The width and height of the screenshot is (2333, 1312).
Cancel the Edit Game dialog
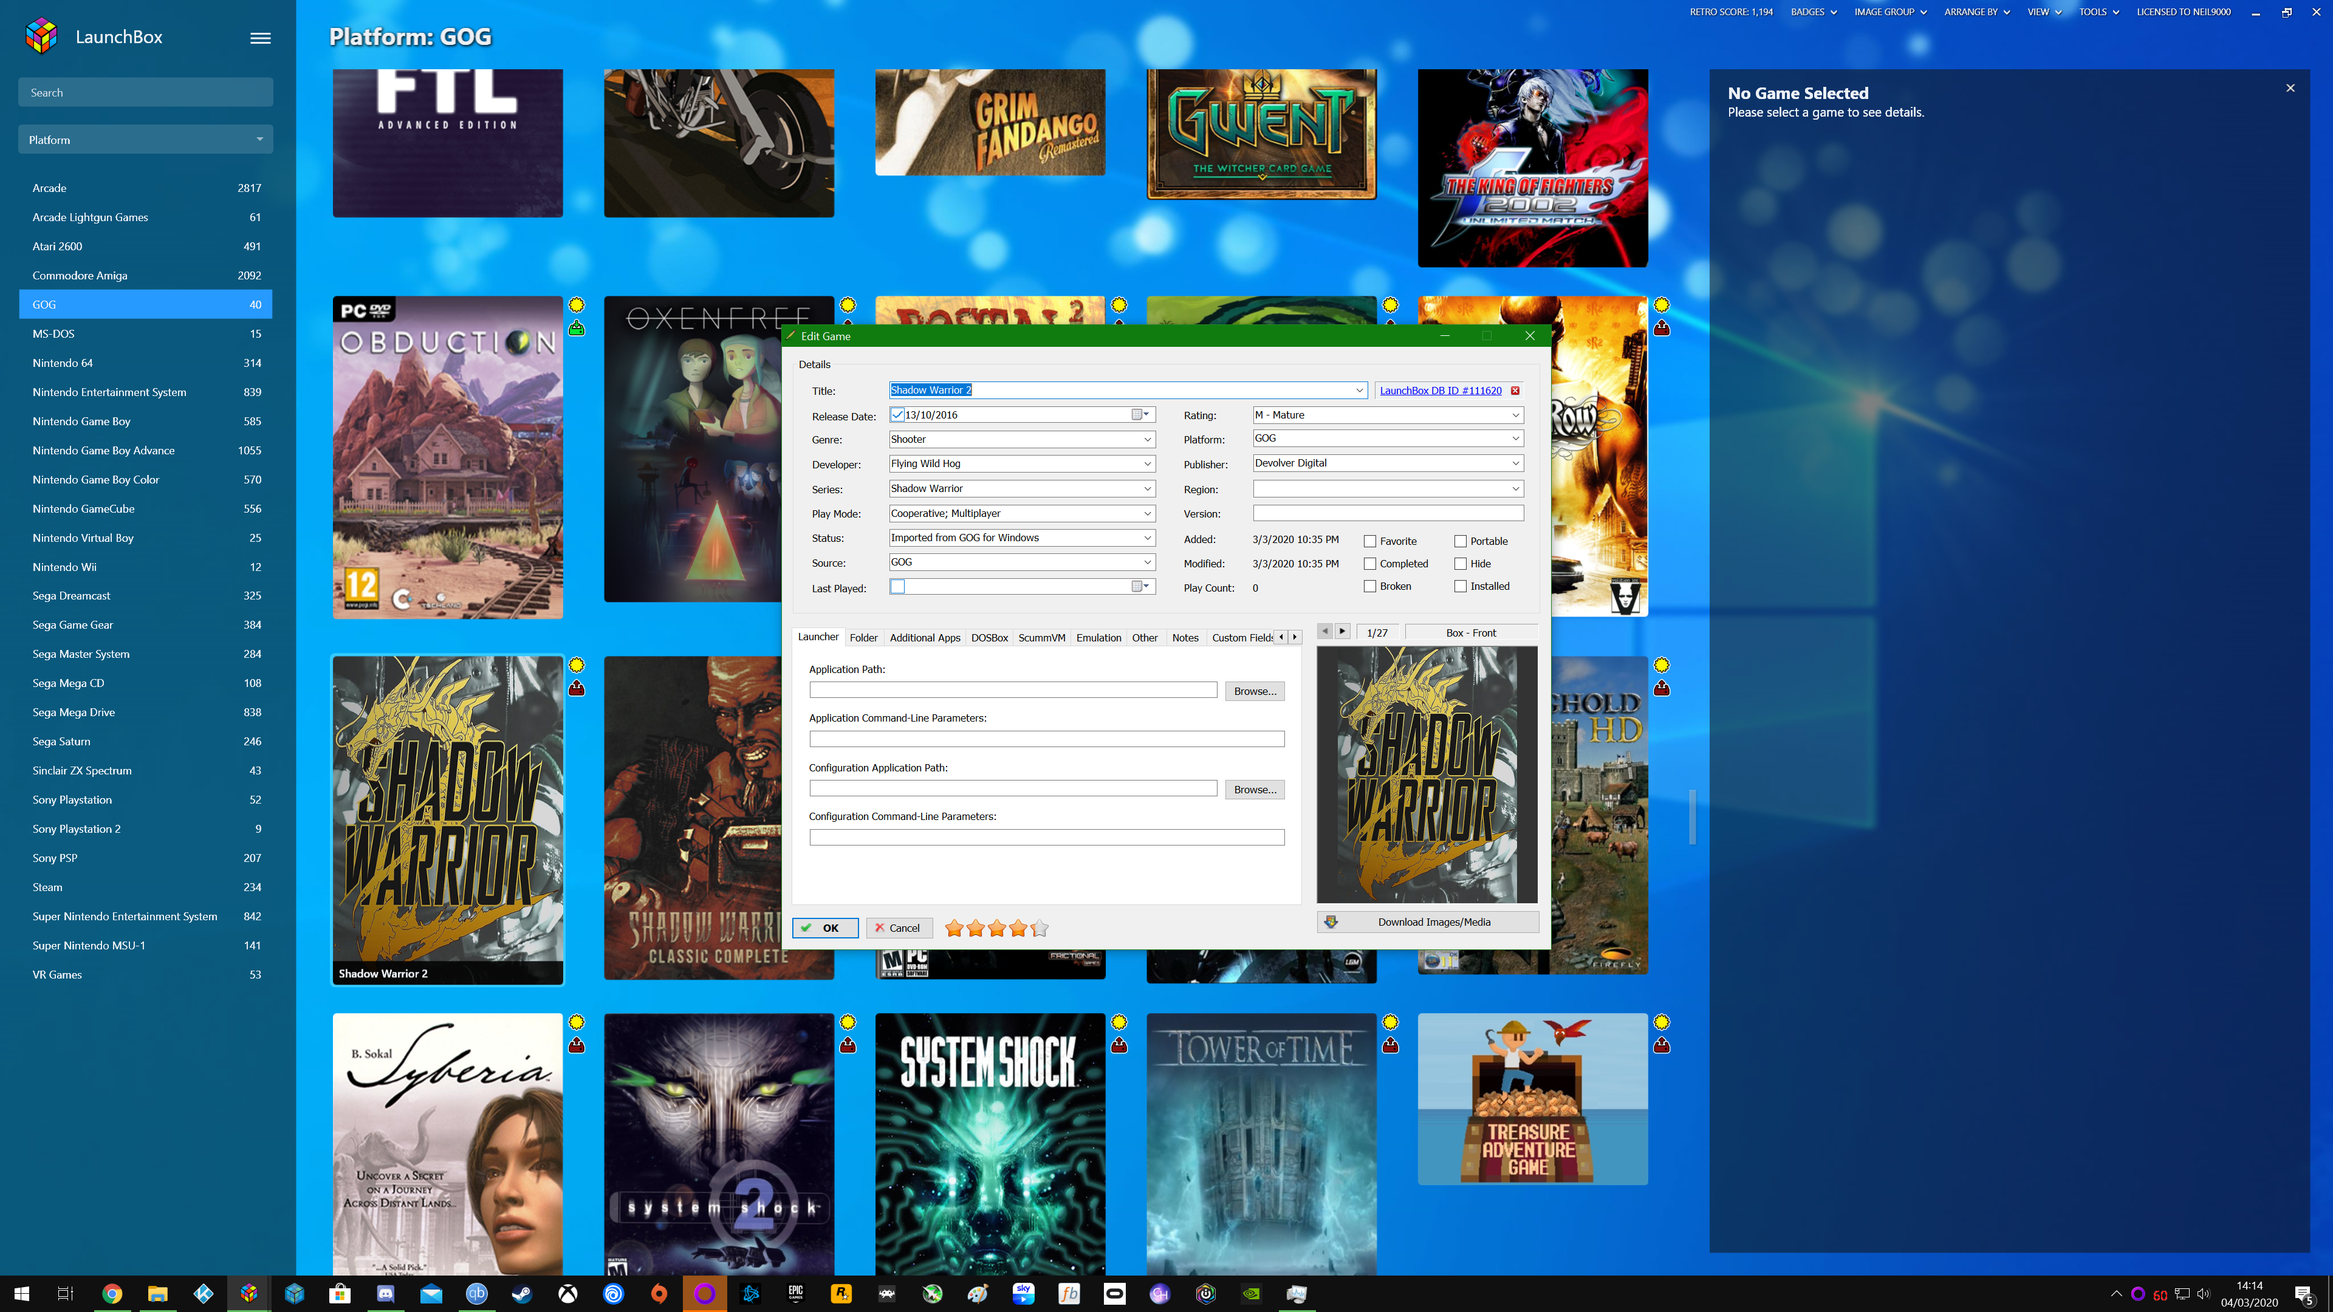pos(899,928)
